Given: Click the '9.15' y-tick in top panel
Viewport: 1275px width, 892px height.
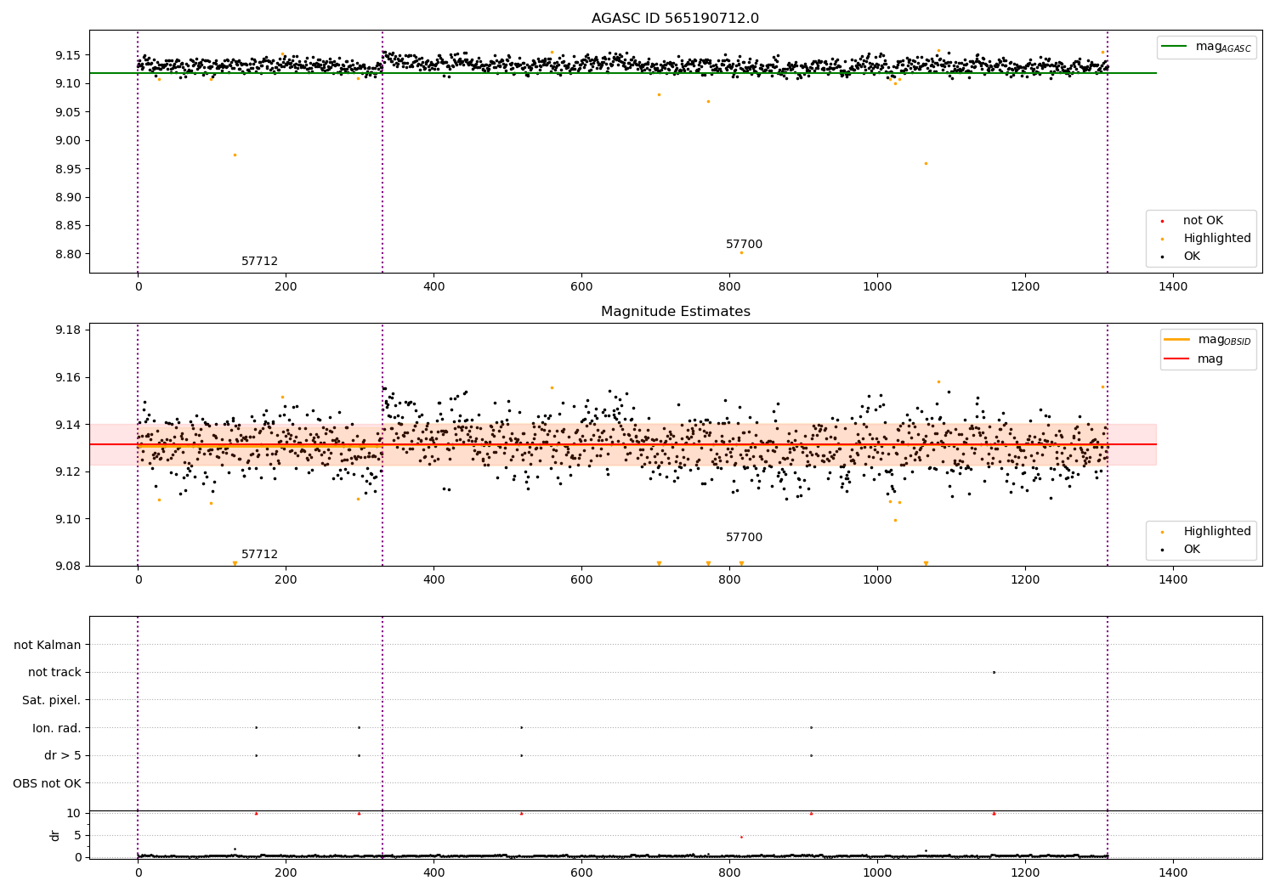Looking at the screenshot, I should coord(68,55).
